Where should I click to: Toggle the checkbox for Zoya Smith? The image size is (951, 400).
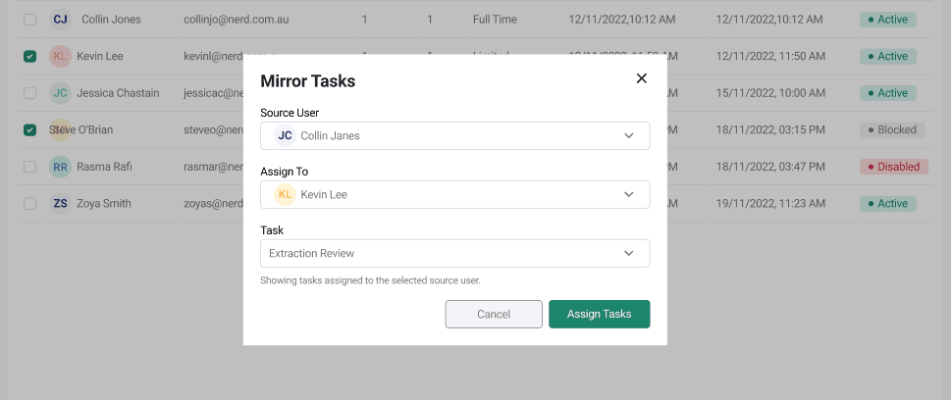click(29, 204)
